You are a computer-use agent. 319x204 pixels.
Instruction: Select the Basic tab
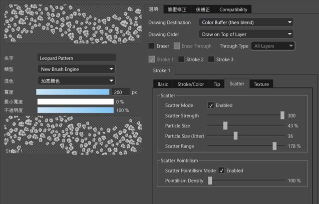pyautogui.click(x=163, y=84)
